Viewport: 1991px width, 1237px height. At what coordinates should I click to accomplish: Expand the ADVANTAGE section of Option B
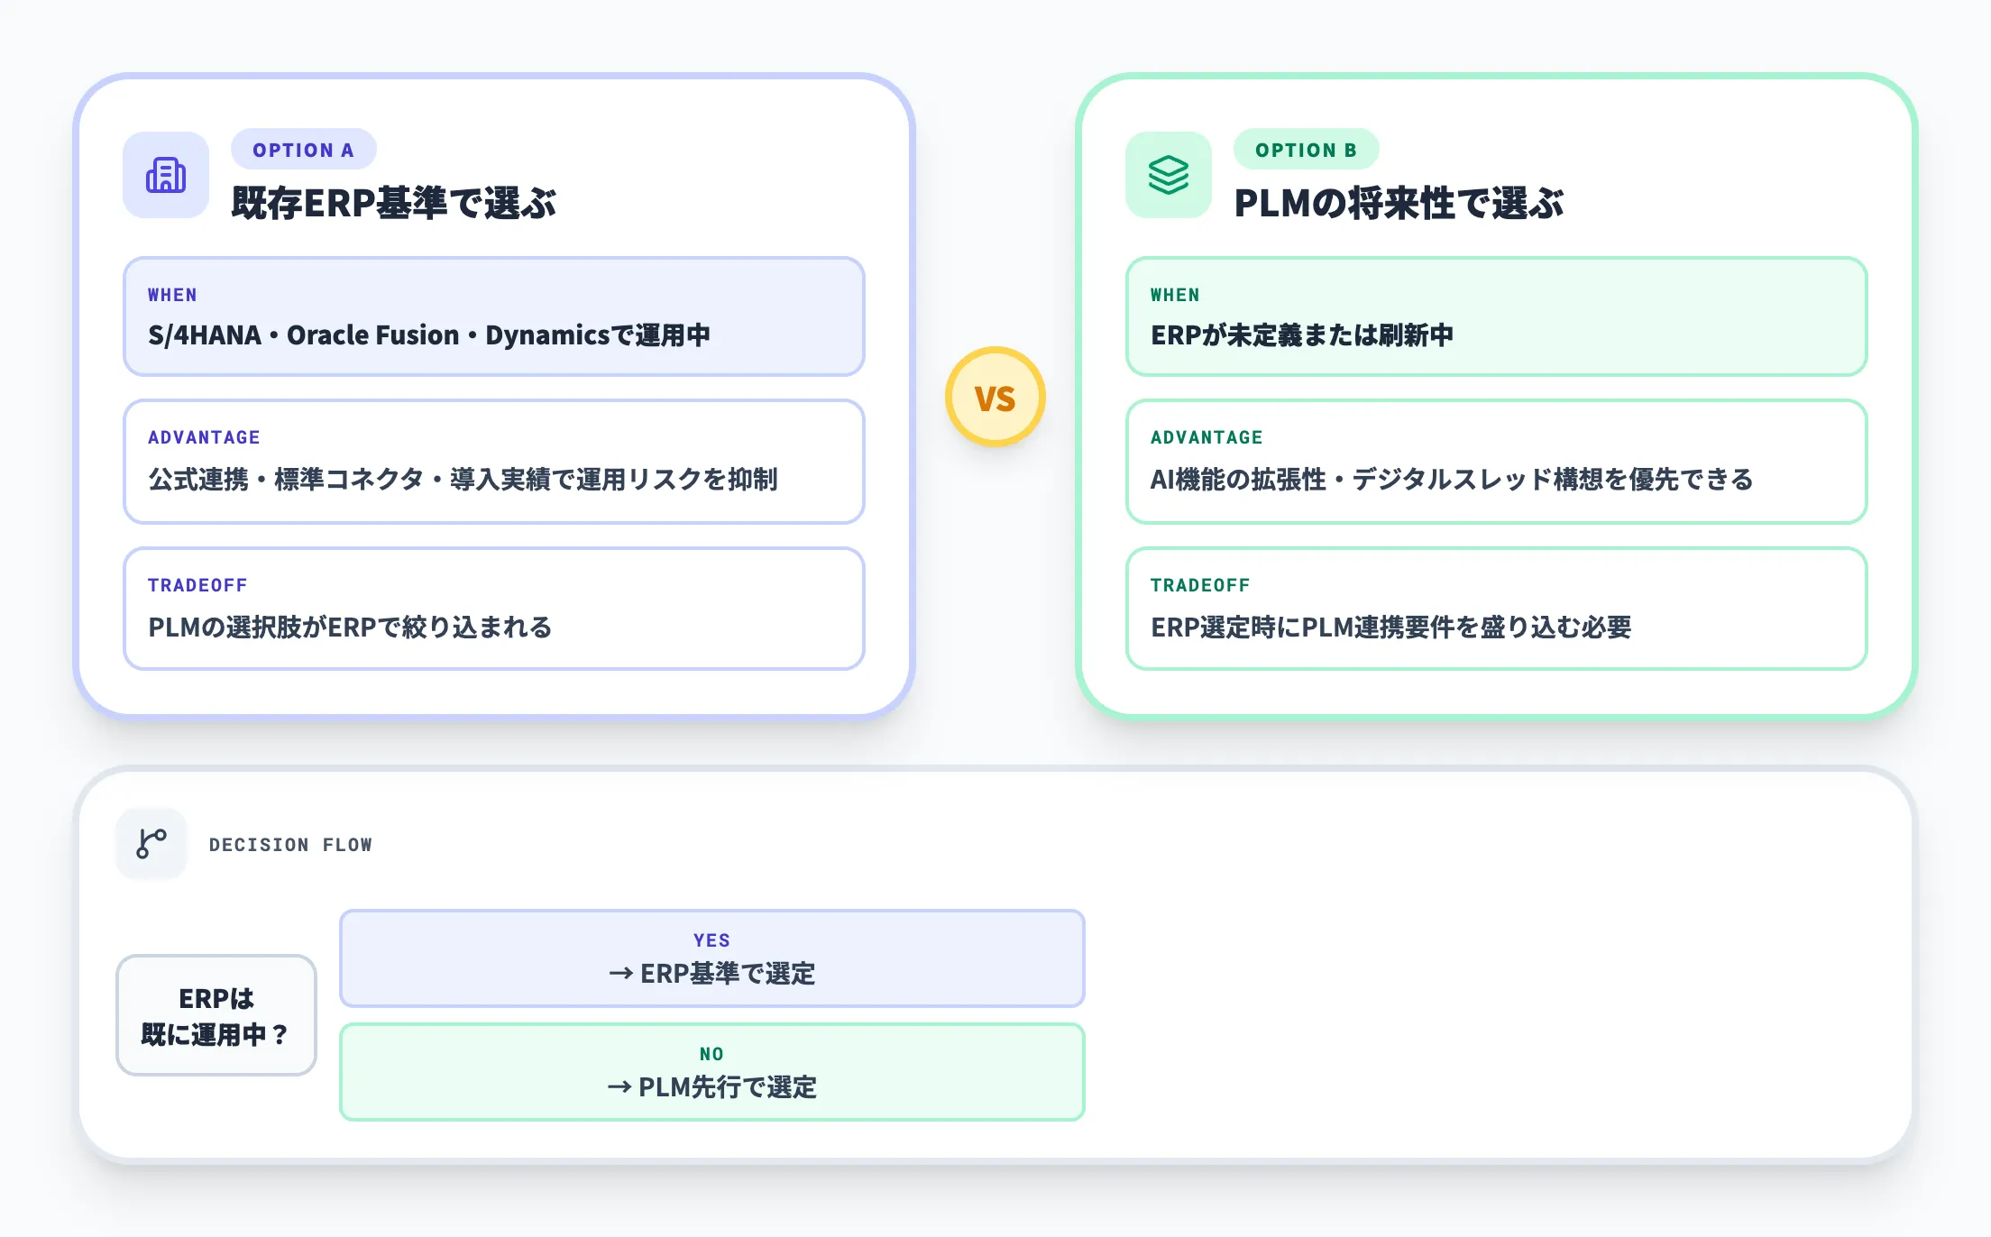(x=1497, y=463)
